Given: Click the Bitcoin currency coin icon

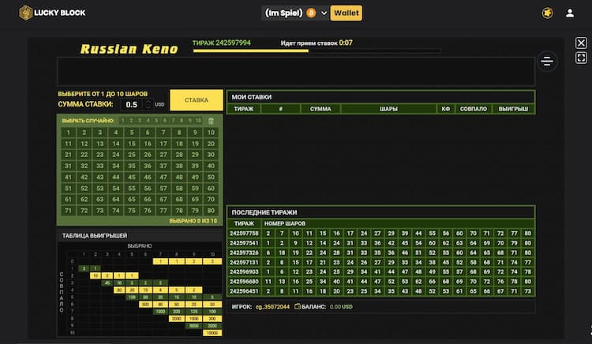Looking at the screenshot, I should [311, 13].
